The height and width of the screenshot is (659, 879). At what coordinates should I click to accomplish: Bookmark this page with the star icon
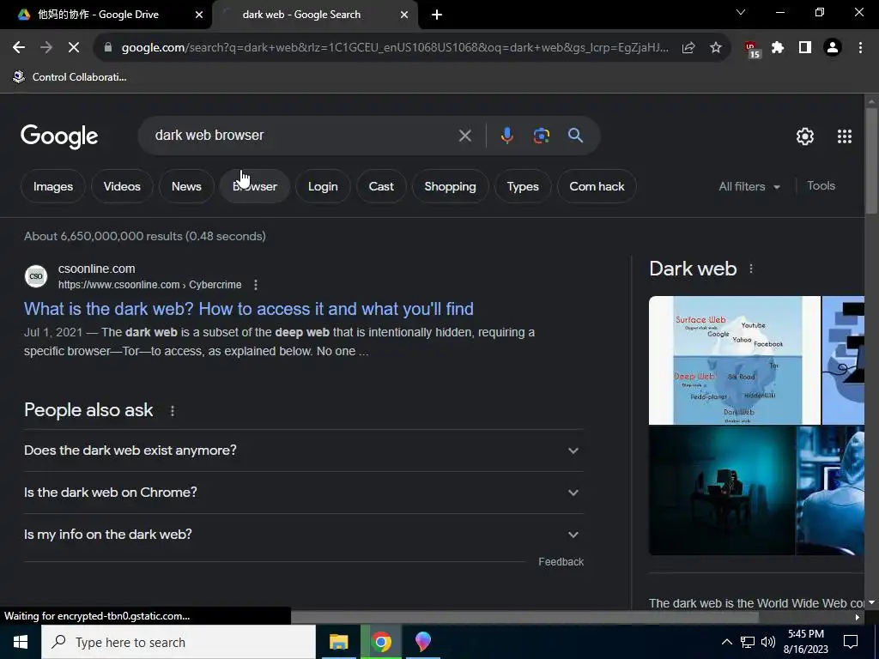click(x=716, y=48)
